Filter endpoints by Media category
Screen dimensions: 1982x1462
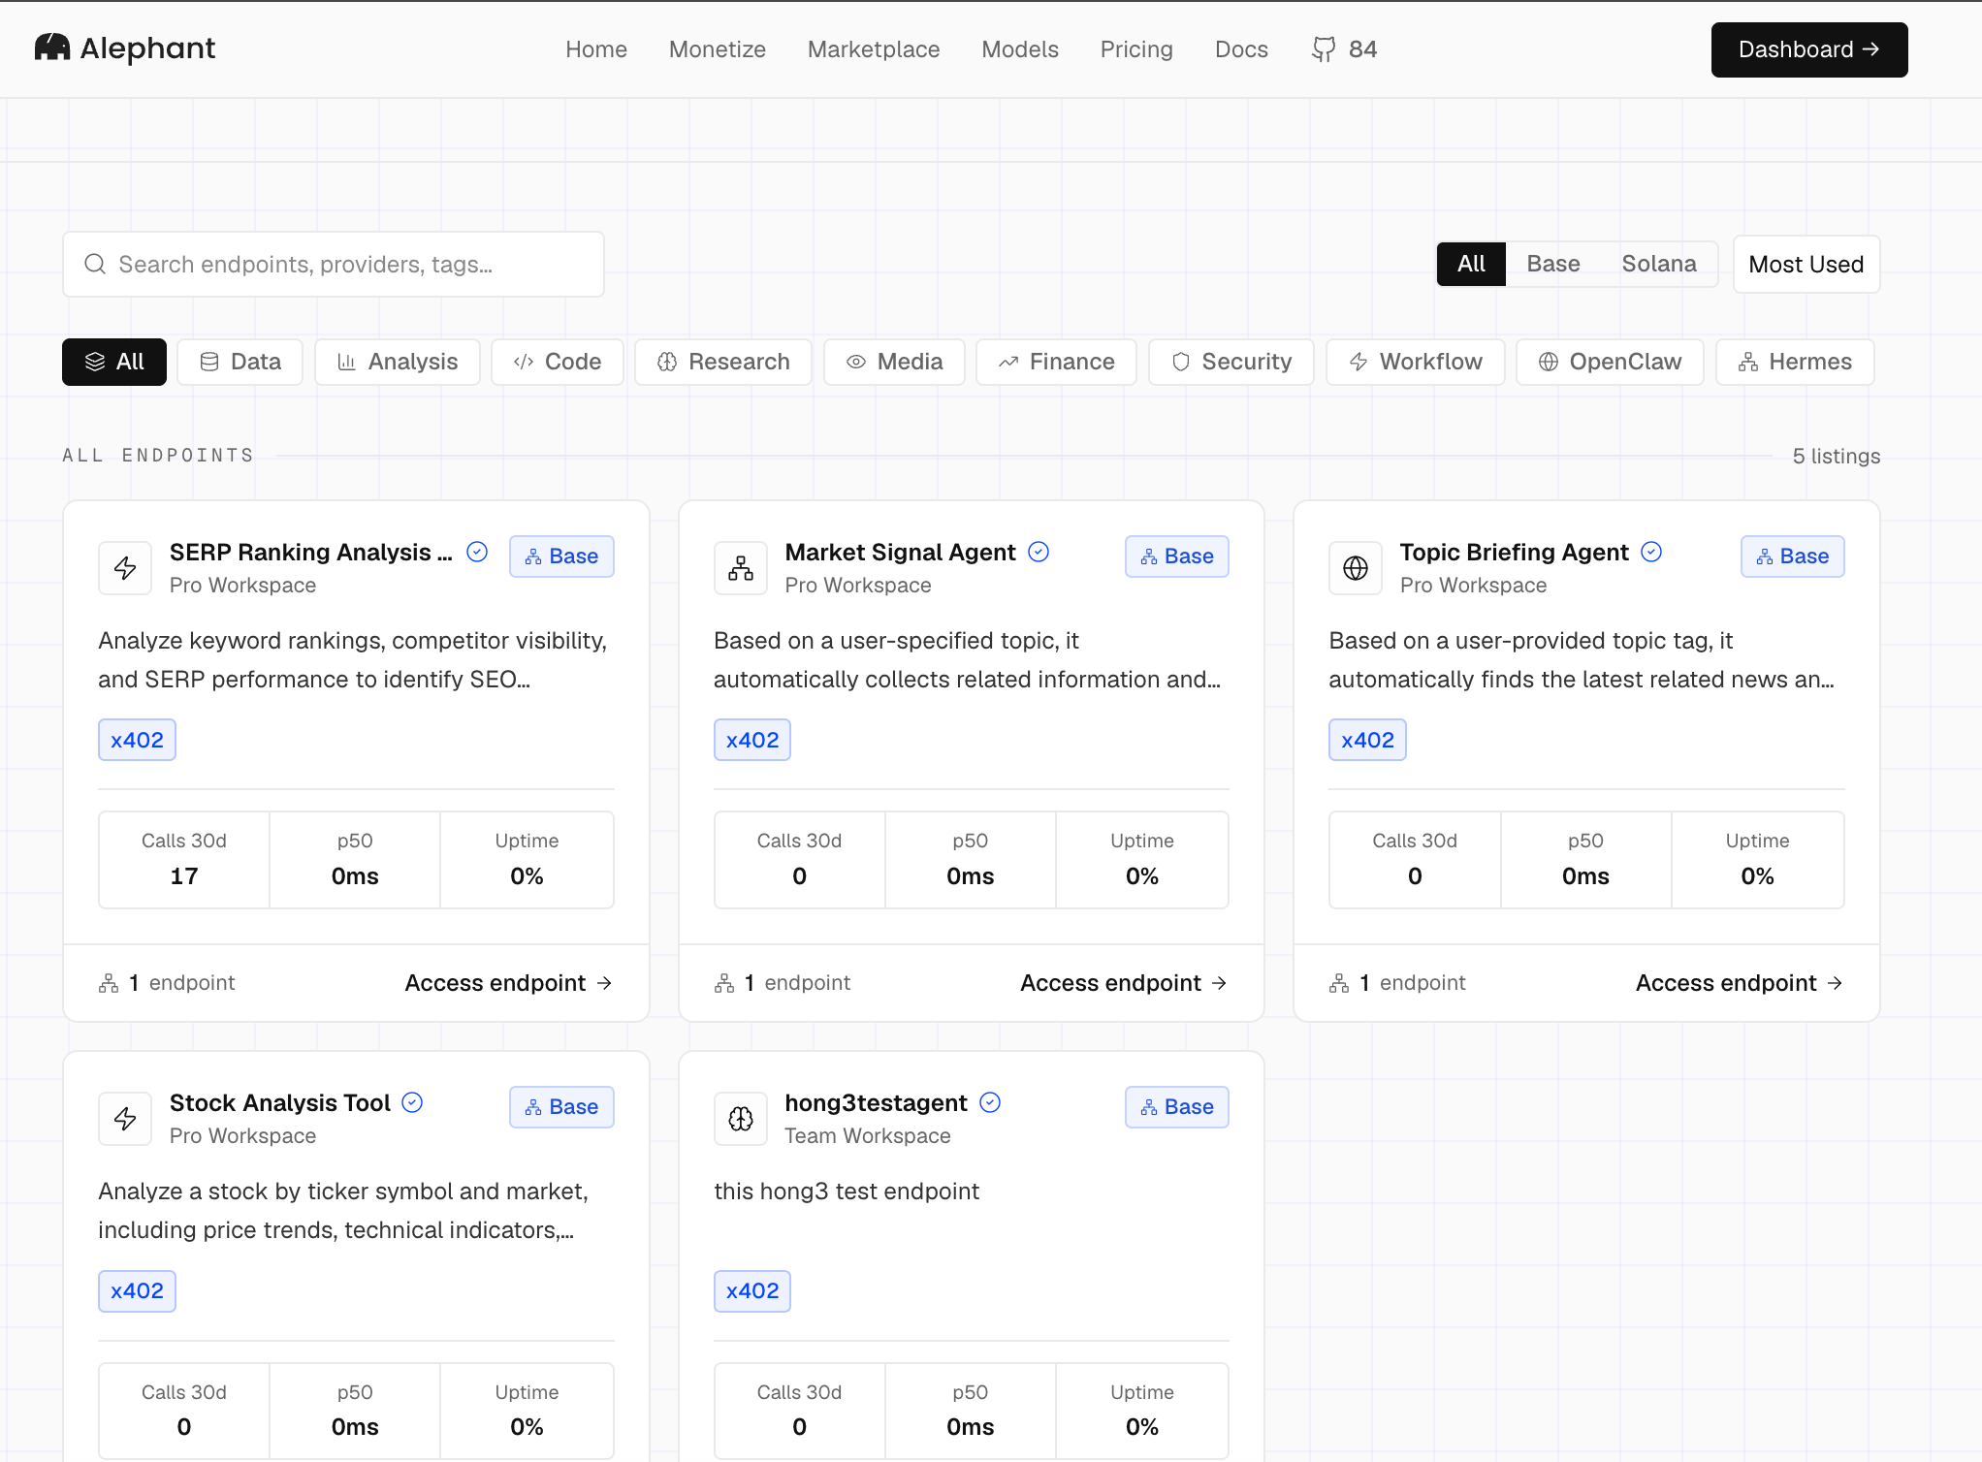tap(894, 362)
